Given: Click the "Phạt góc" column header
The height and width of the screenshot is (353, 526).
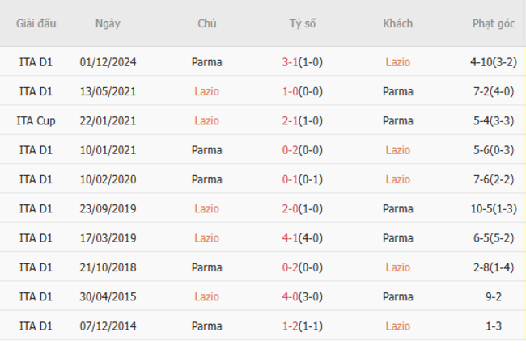Looking at the screenshot, I should coord(493,23).
